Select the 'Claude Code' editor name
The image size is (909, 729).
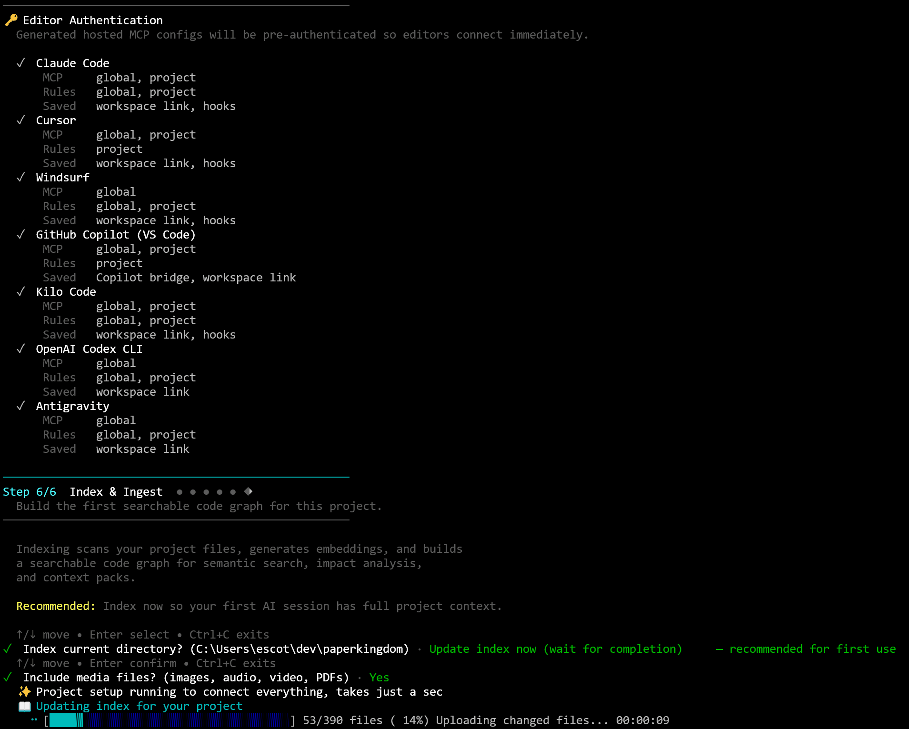tap(73, 63)
